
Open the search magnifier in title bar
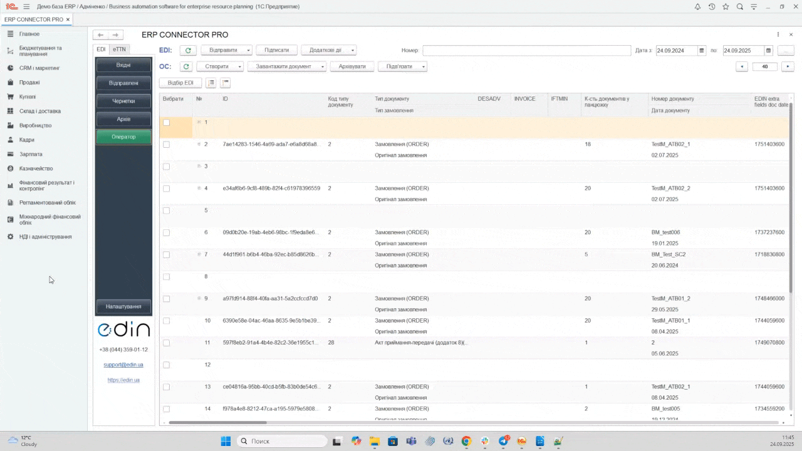739,6
